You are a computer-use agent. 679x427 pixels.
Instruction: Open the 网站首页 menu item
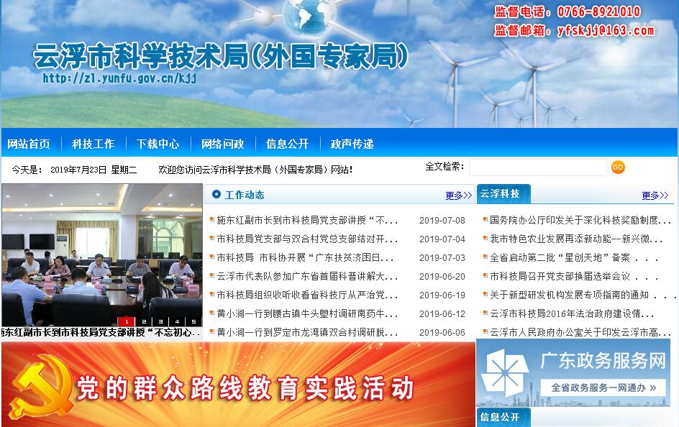point(29,144)
